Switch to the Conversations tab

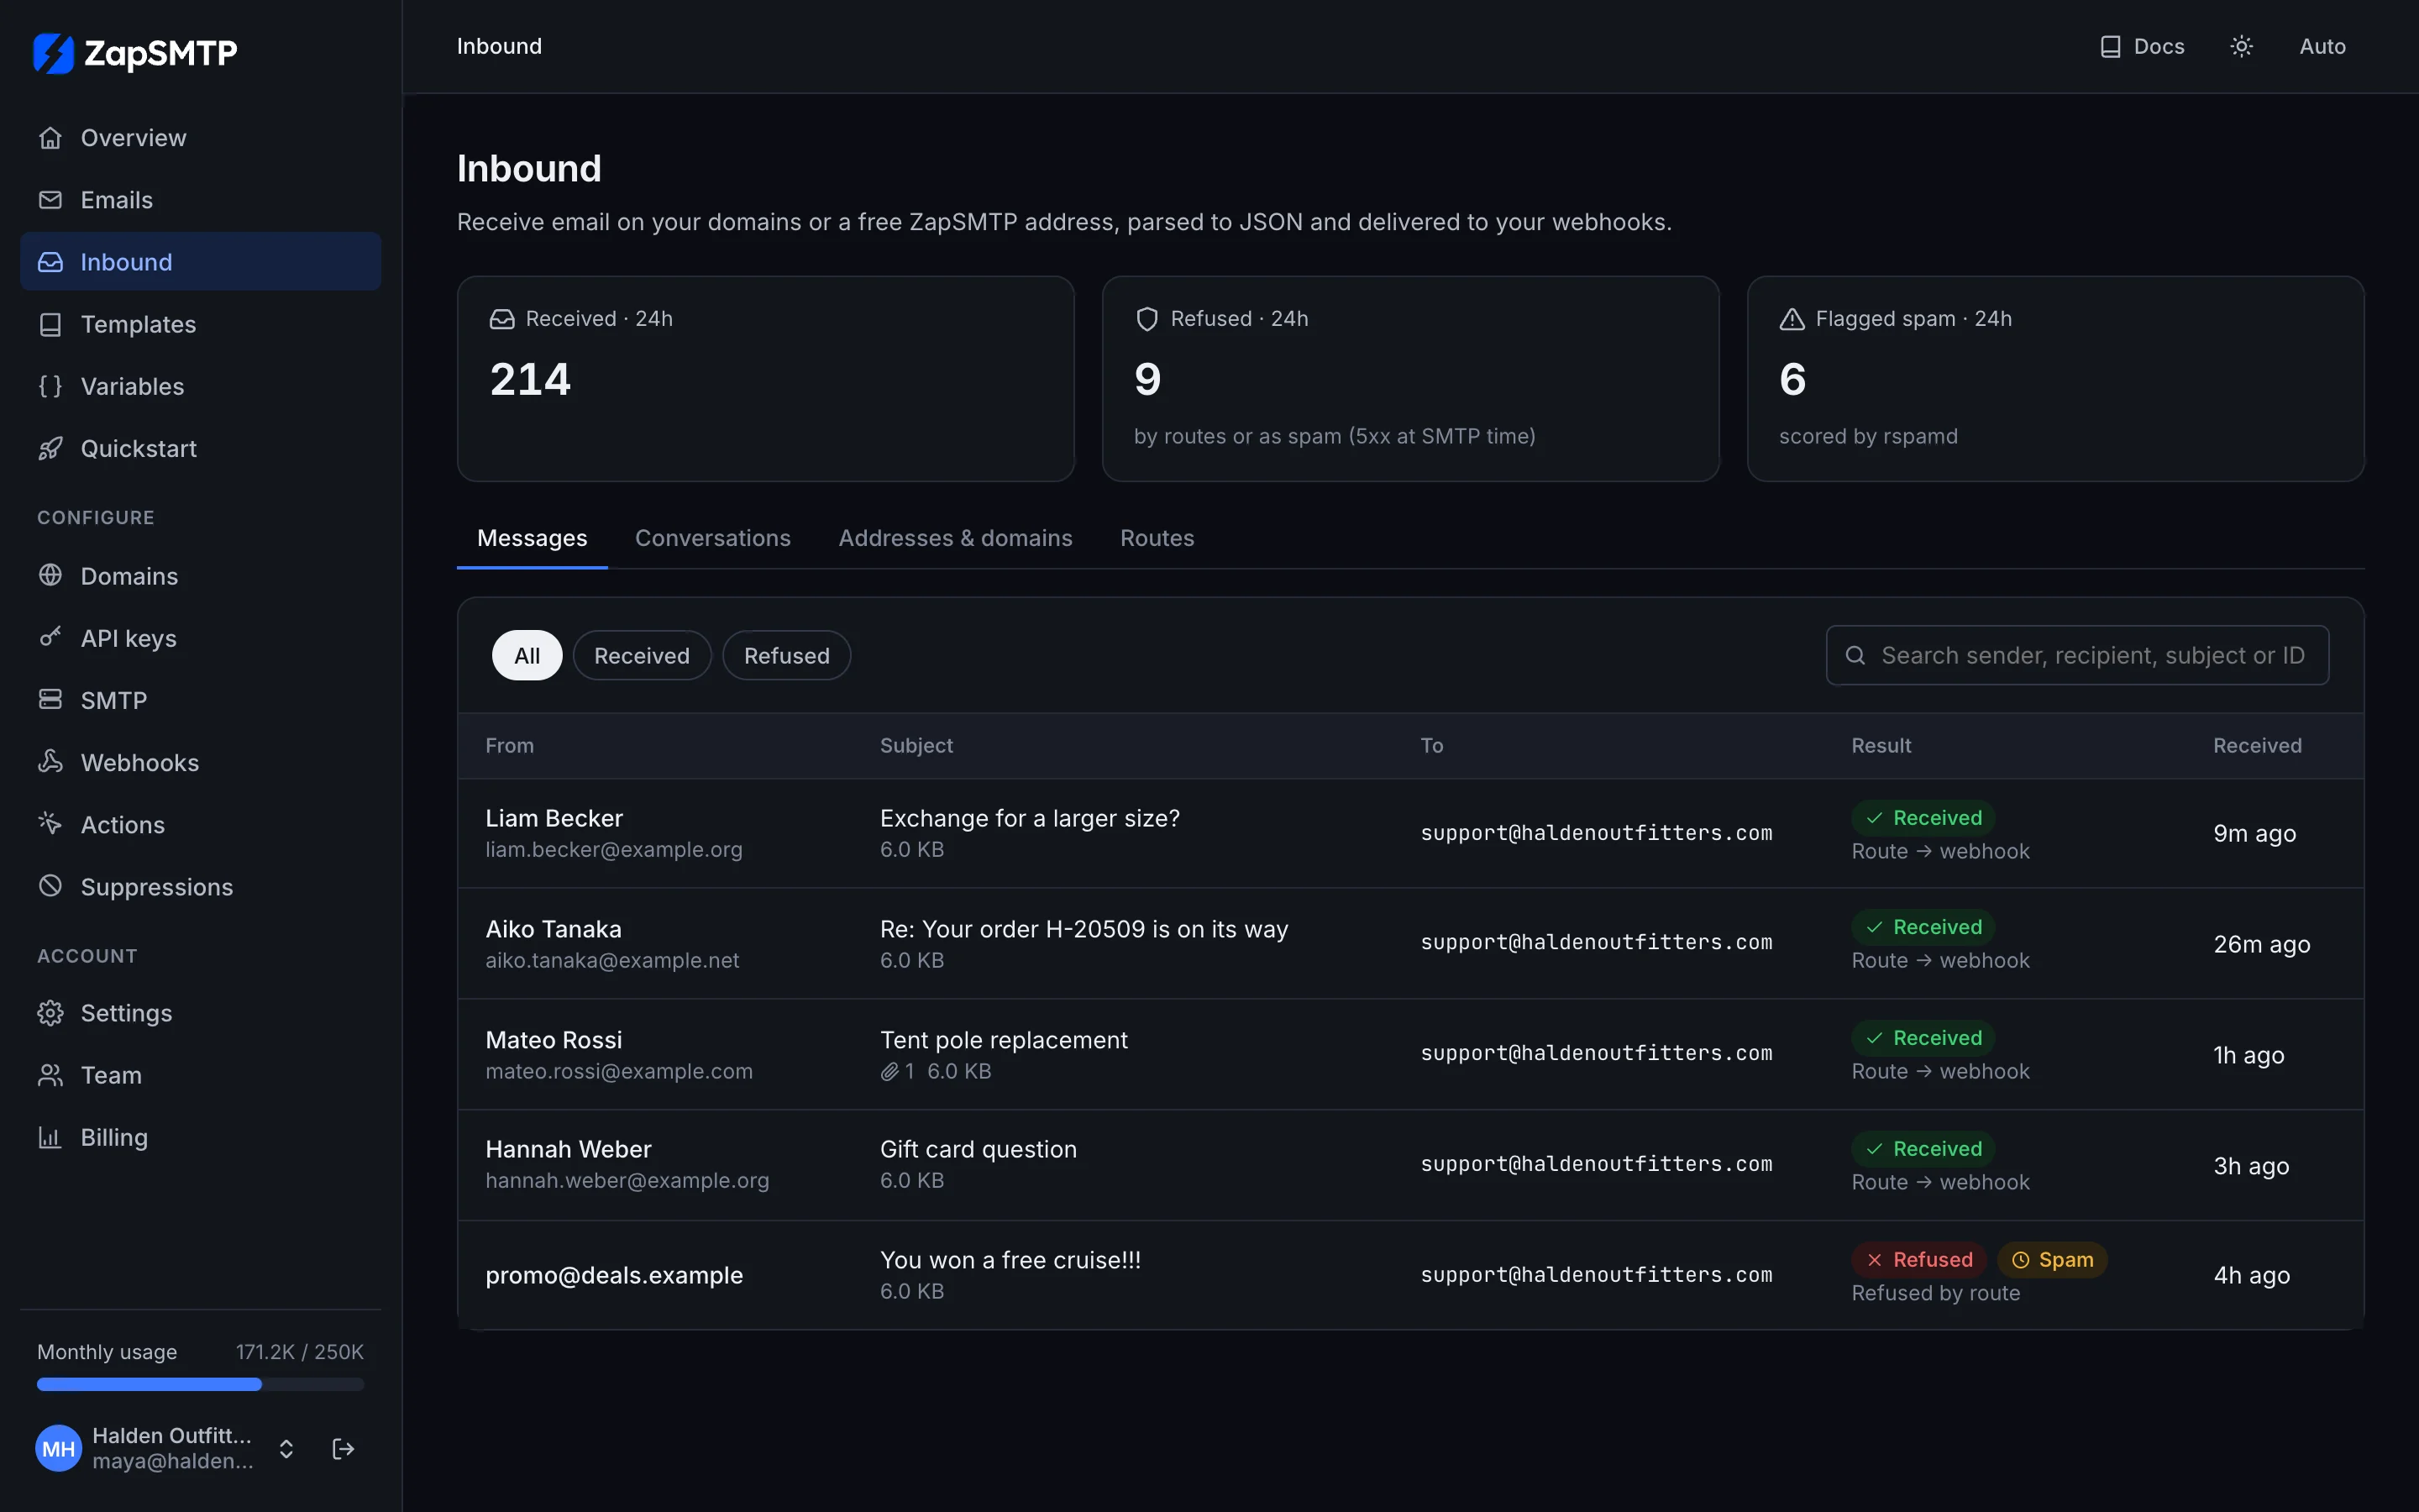(x=713, y=538)
